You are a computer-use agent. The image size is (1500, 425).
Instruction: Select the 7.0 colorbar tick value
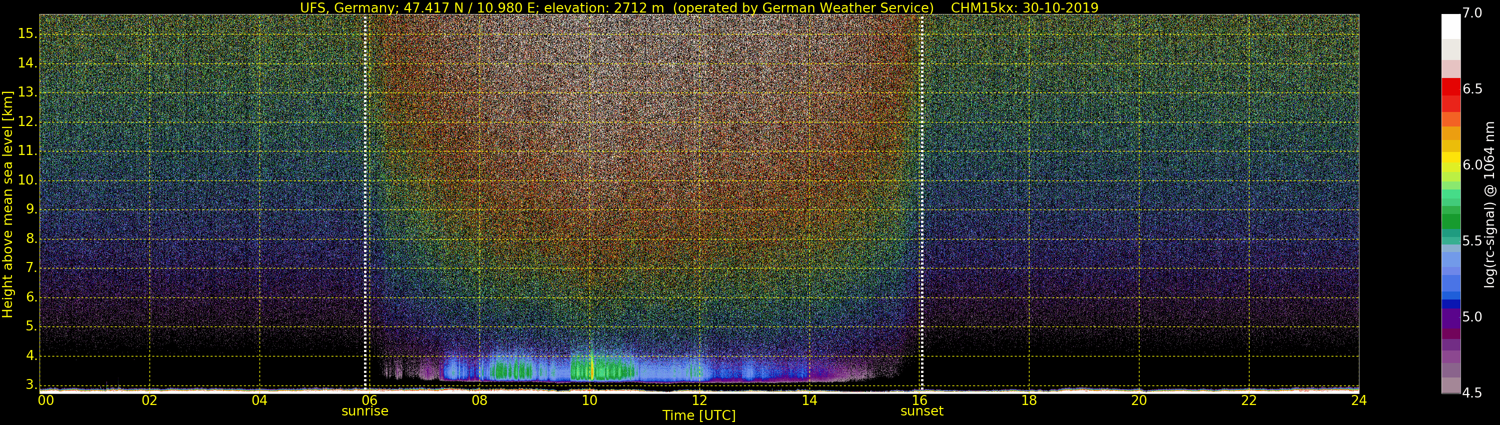(x=1472, y=13)
